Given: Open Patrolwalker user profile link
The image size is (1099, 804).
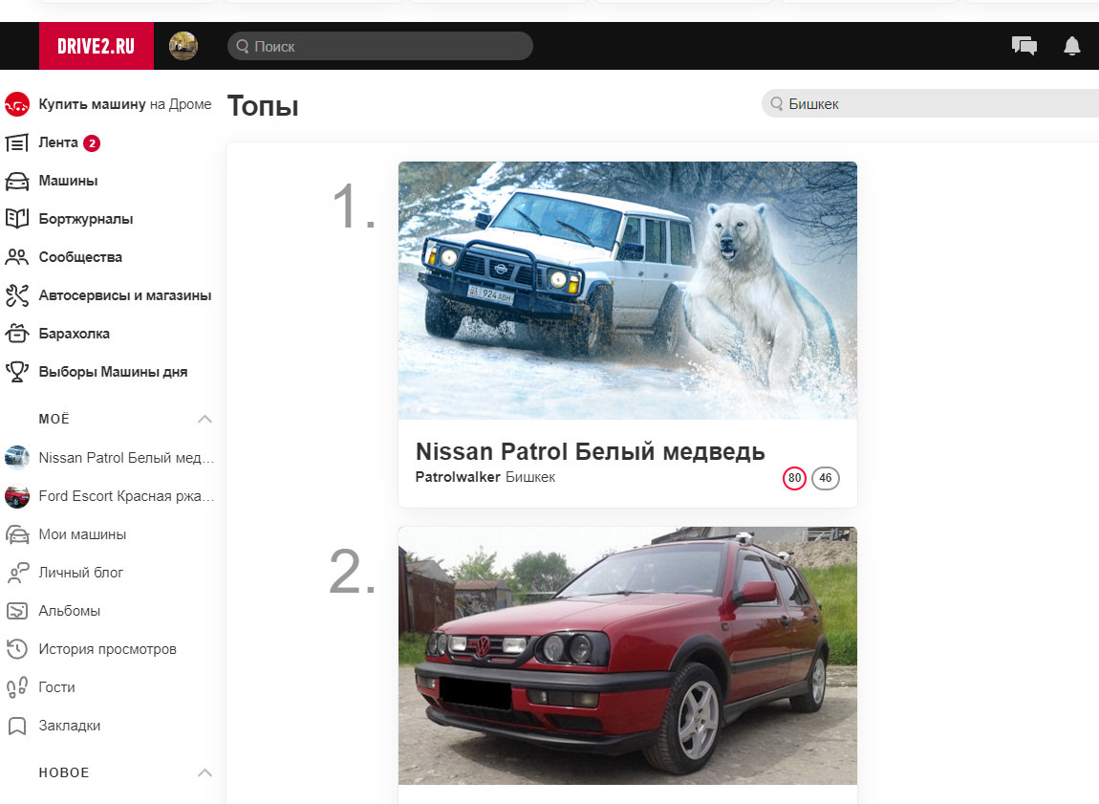Looking at the screenshot, I should [x=458, y=477].
